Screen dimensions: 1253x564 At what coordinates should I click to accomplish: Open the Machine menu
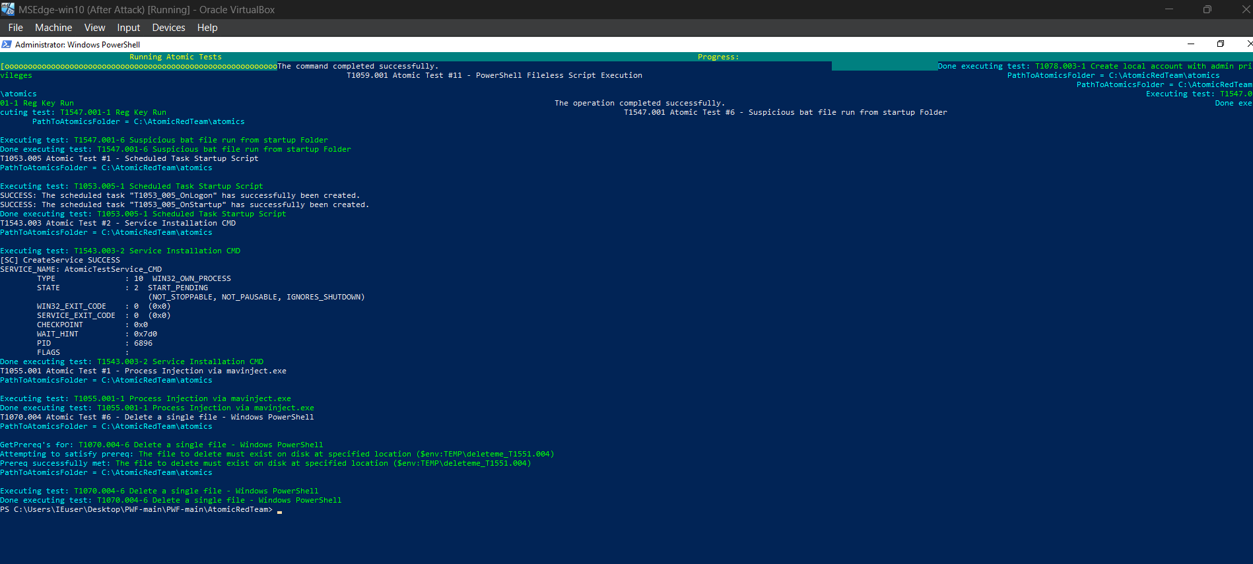pos(53,28)
